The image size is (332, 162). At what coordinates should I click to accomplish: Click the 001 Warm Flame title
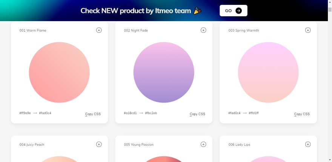click(33, 31)
